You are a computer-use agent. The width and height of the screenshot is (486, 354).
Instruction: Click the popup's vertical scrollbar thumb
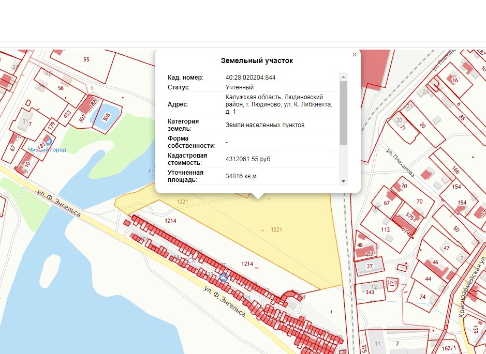tap(343, 113)
